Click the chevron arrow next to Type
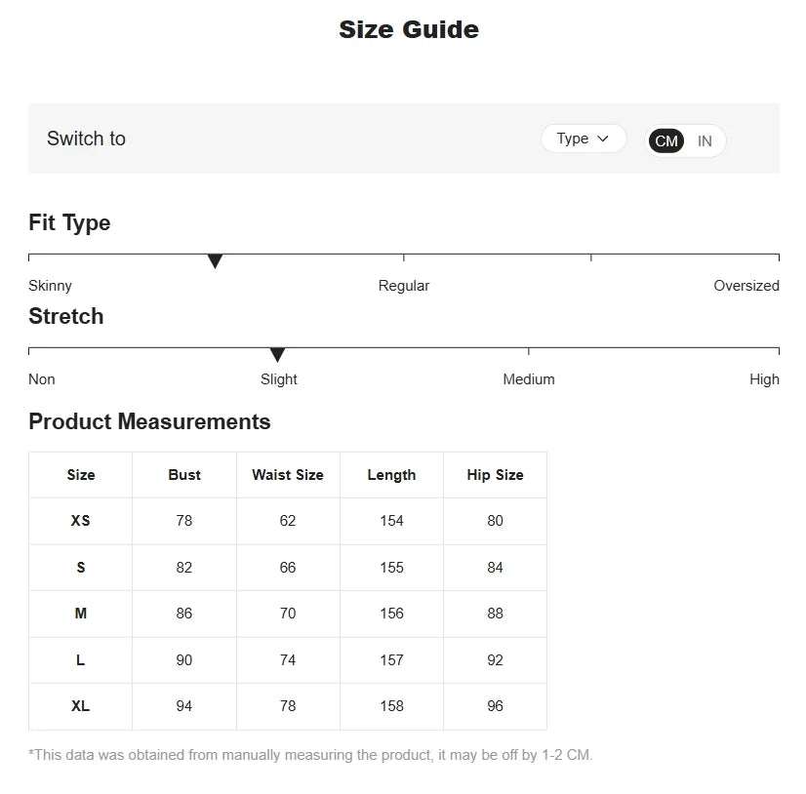The image size is (806, 794). coord(602,139)
